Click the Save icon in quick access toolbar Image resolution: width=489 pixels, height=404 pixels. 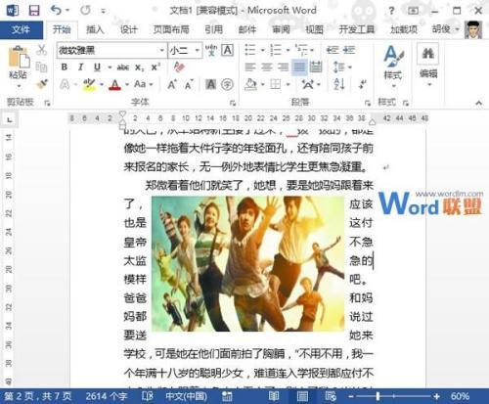coord(33,11)
